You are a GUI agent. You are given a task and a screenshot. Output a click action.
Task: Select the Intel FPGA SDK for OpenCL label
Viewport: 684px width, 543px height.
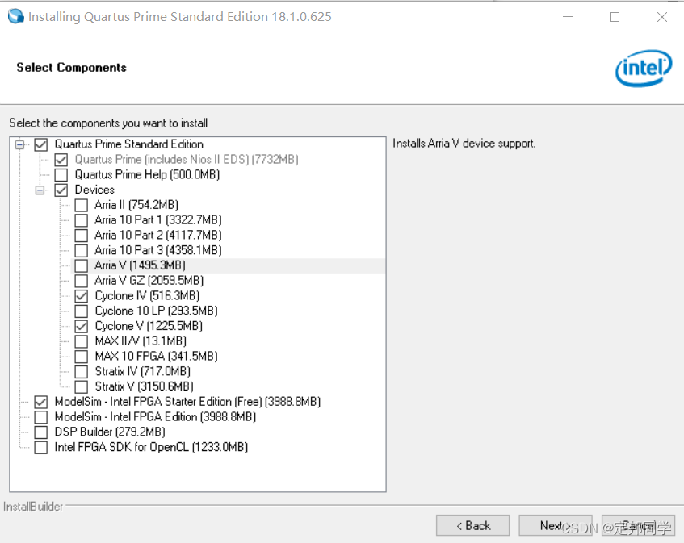coord(151,448)
